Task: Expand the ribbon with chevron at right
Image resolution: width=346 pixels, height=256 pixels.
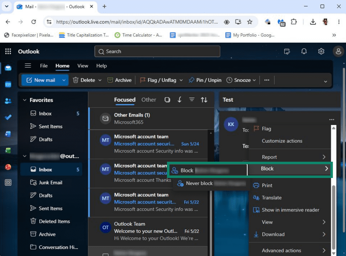Action: (326, 82)
